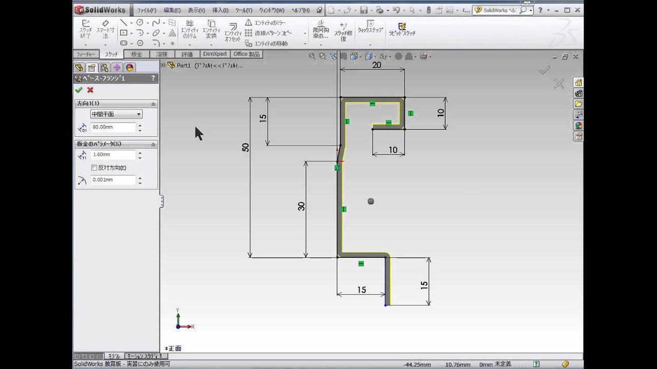
Task: Collapse the 板金のパラメータ(S) section
Action: click(x=153, y=145)
